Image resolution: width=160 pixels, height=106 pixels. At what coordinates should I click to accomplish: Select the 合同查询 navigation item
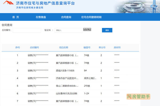coord(66,17)
